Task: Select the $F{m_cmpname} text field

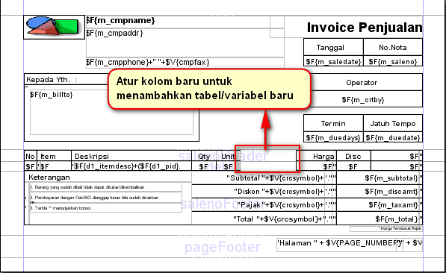Action: [x=178, y=22]
